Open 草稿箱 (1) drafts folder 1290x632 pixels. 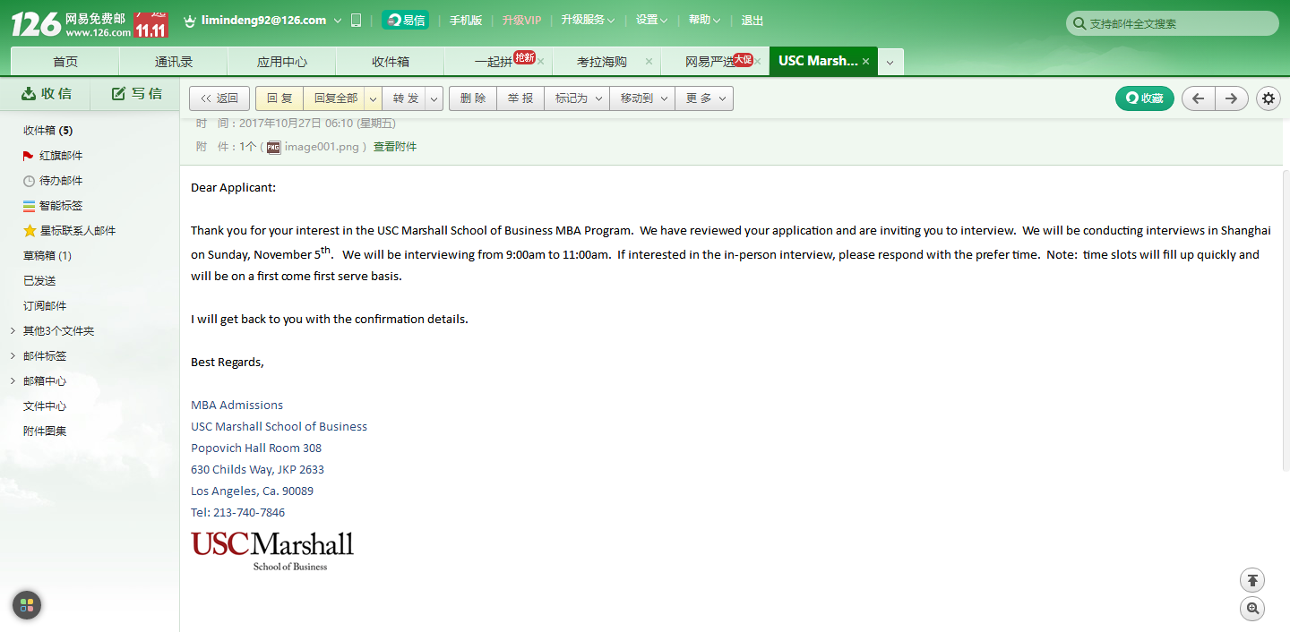47,256
